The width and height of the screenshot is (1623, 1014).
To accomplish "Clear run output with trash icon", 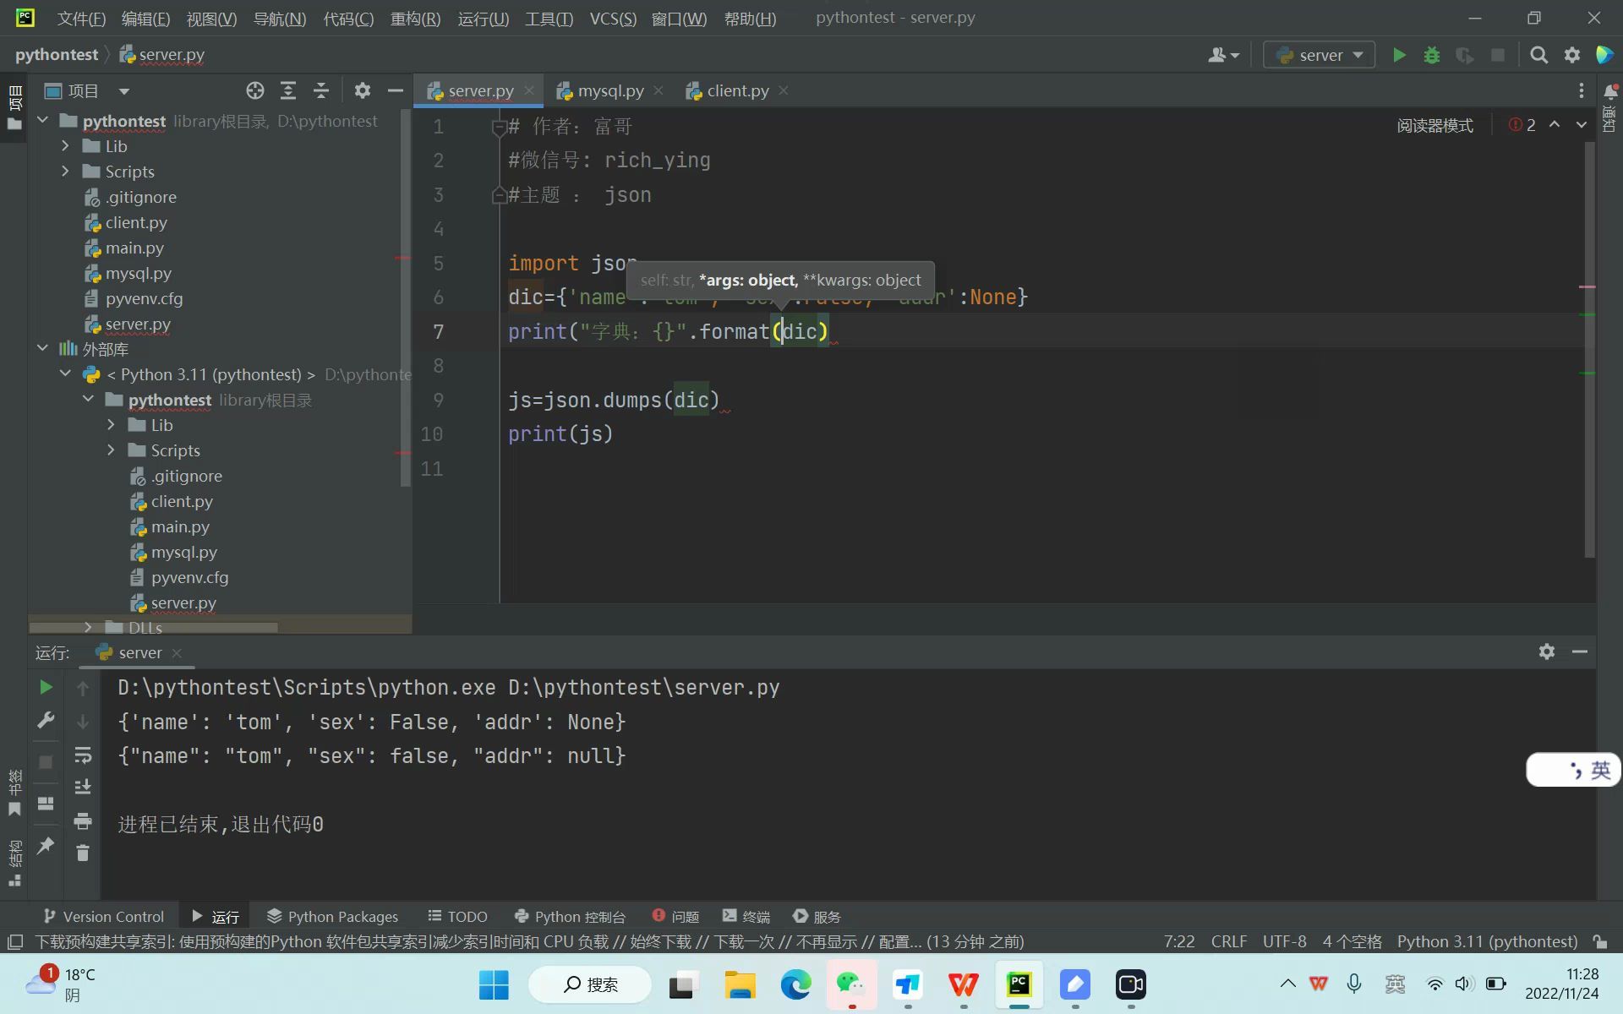I will coord(82,853).
